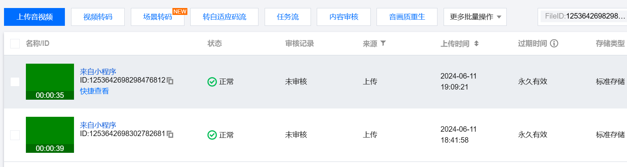Click the 00:00:39 video thumbnail
The height and width of the screenshot is (167, 627).
click(x=50, y=135)
